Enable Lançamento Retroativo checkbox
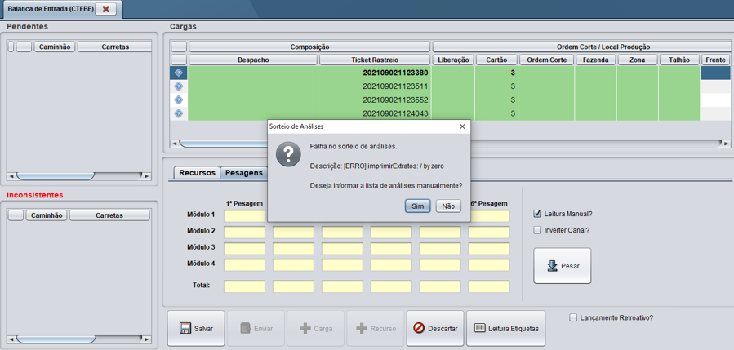The height and width of the screenshot is (350, 734). click(573, 317)
